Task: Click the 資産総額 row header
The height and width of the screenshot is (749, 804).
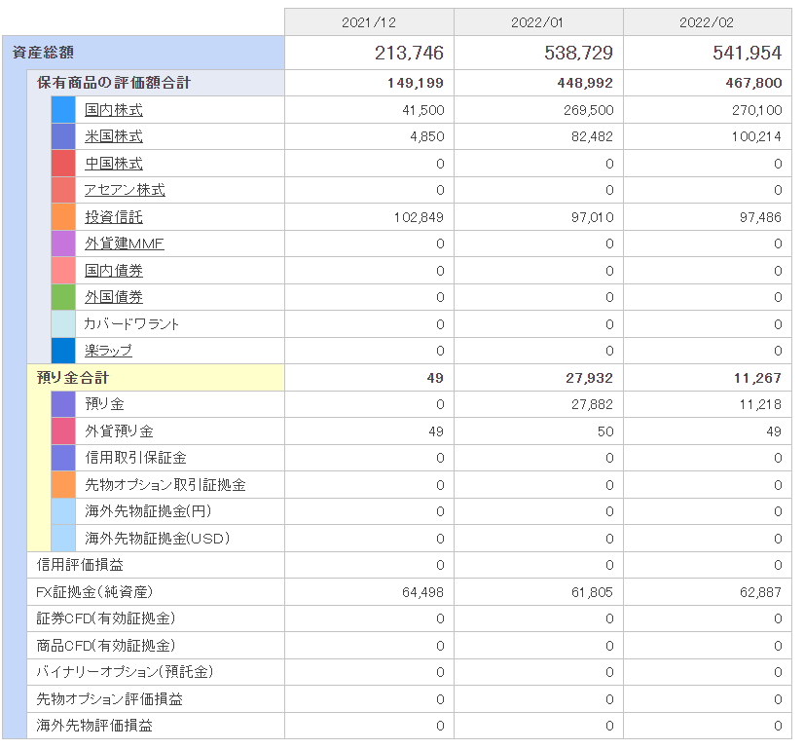Action: click(144, 53)
